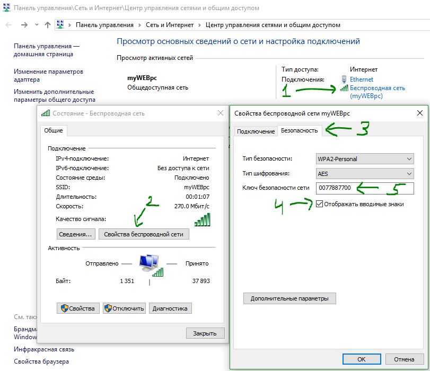
Task: Click the Wi-Fi signal bars icon beside 'Беспроводная сеть'
Action: (344, 88)
